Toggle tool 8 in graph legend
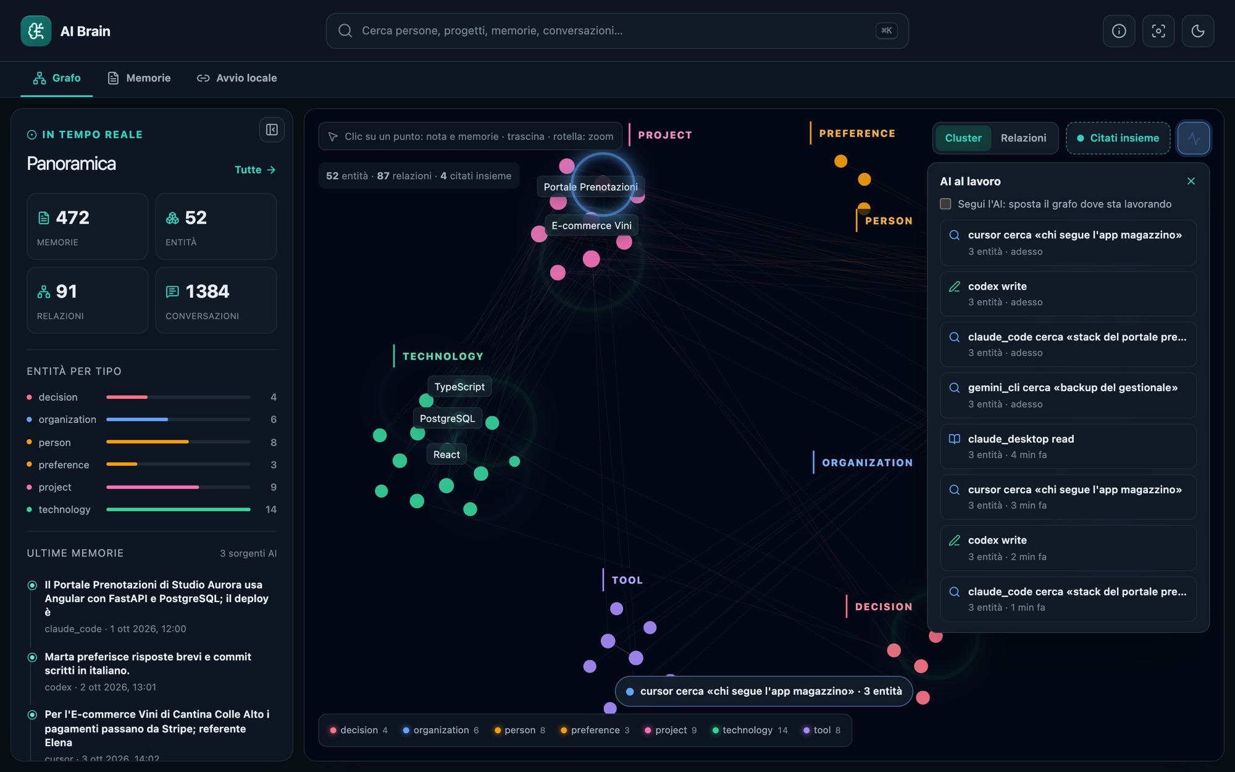The height and width of the screenshot is (772, 1235). (822, 730)
